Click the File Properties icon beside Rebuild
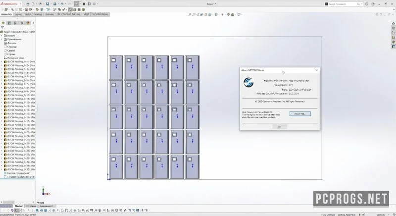The height and width of the screenshot is (216, 396). point(89,4)
